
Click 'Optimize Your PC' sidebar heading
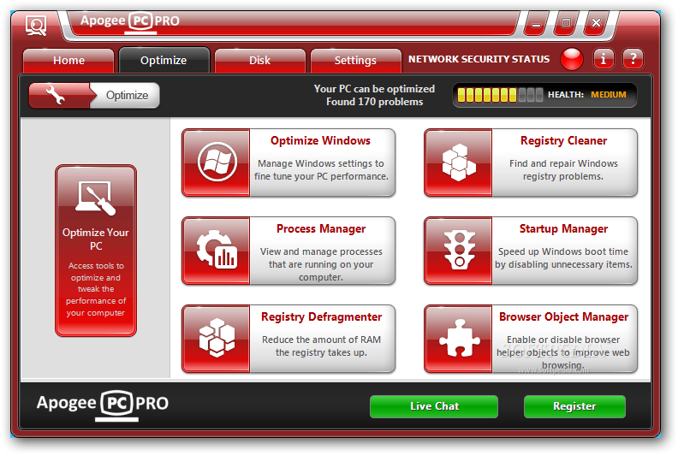[x=96, y=239]
